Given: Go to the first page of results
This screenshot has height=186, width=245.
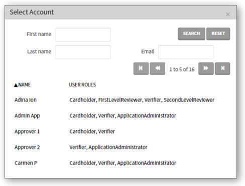Looking at the screenshot, I should tap(141, 68).
